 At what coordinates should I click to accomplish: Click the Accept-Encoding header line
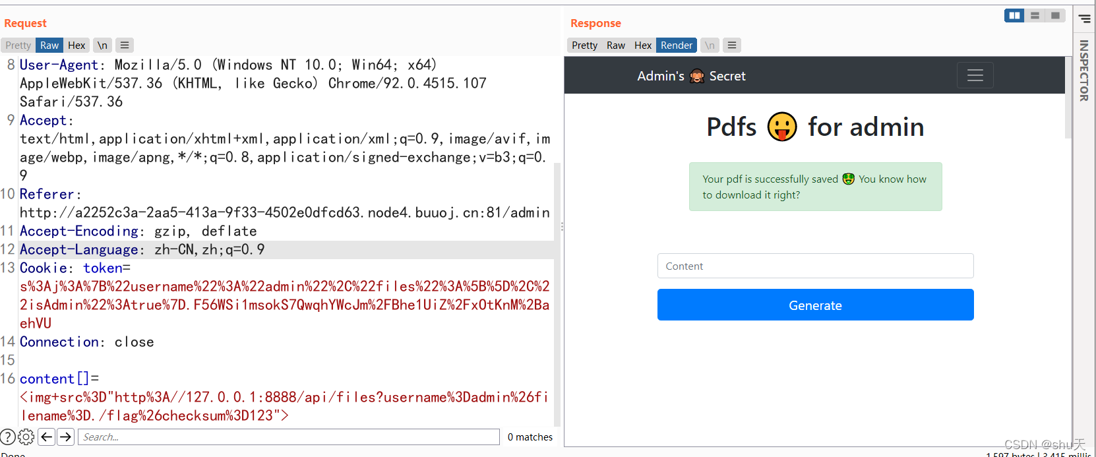click(x=138, y=231)
